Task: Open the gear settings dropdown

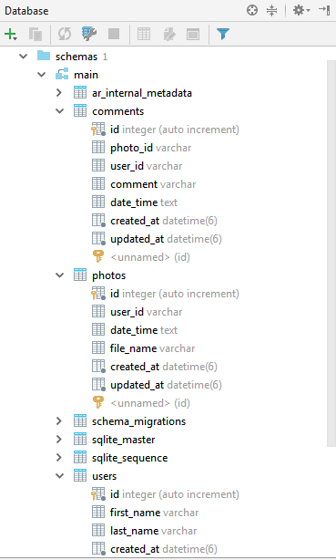Action: [x=301, y=10]
